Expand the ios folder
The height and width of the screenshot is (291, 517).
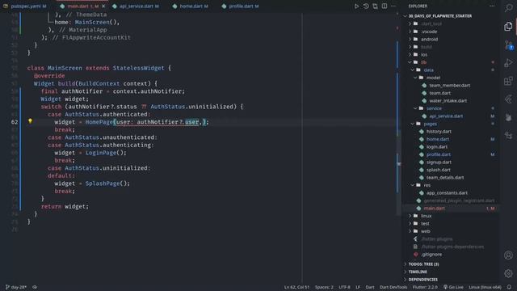tap(424, 54)
